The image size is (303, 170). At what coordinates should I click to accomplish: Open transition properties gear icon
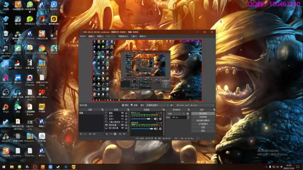pos(187,114)
